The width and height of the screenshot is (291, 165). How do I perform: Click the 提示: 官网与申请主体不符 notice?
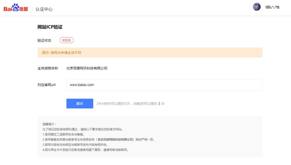[x=150, y=52]
